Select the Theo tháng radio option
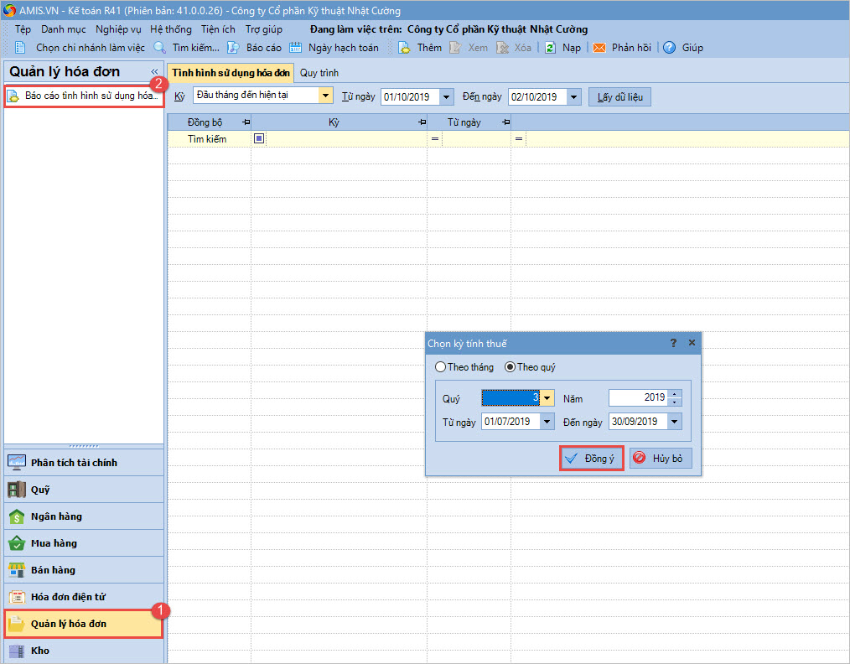 441,367
